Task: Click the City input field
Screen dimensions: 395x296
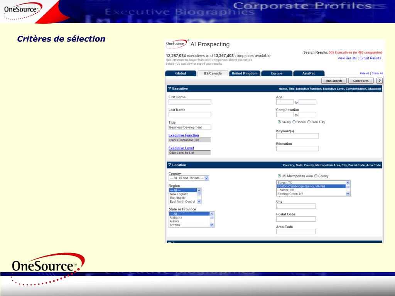Action: coord(296,207)
